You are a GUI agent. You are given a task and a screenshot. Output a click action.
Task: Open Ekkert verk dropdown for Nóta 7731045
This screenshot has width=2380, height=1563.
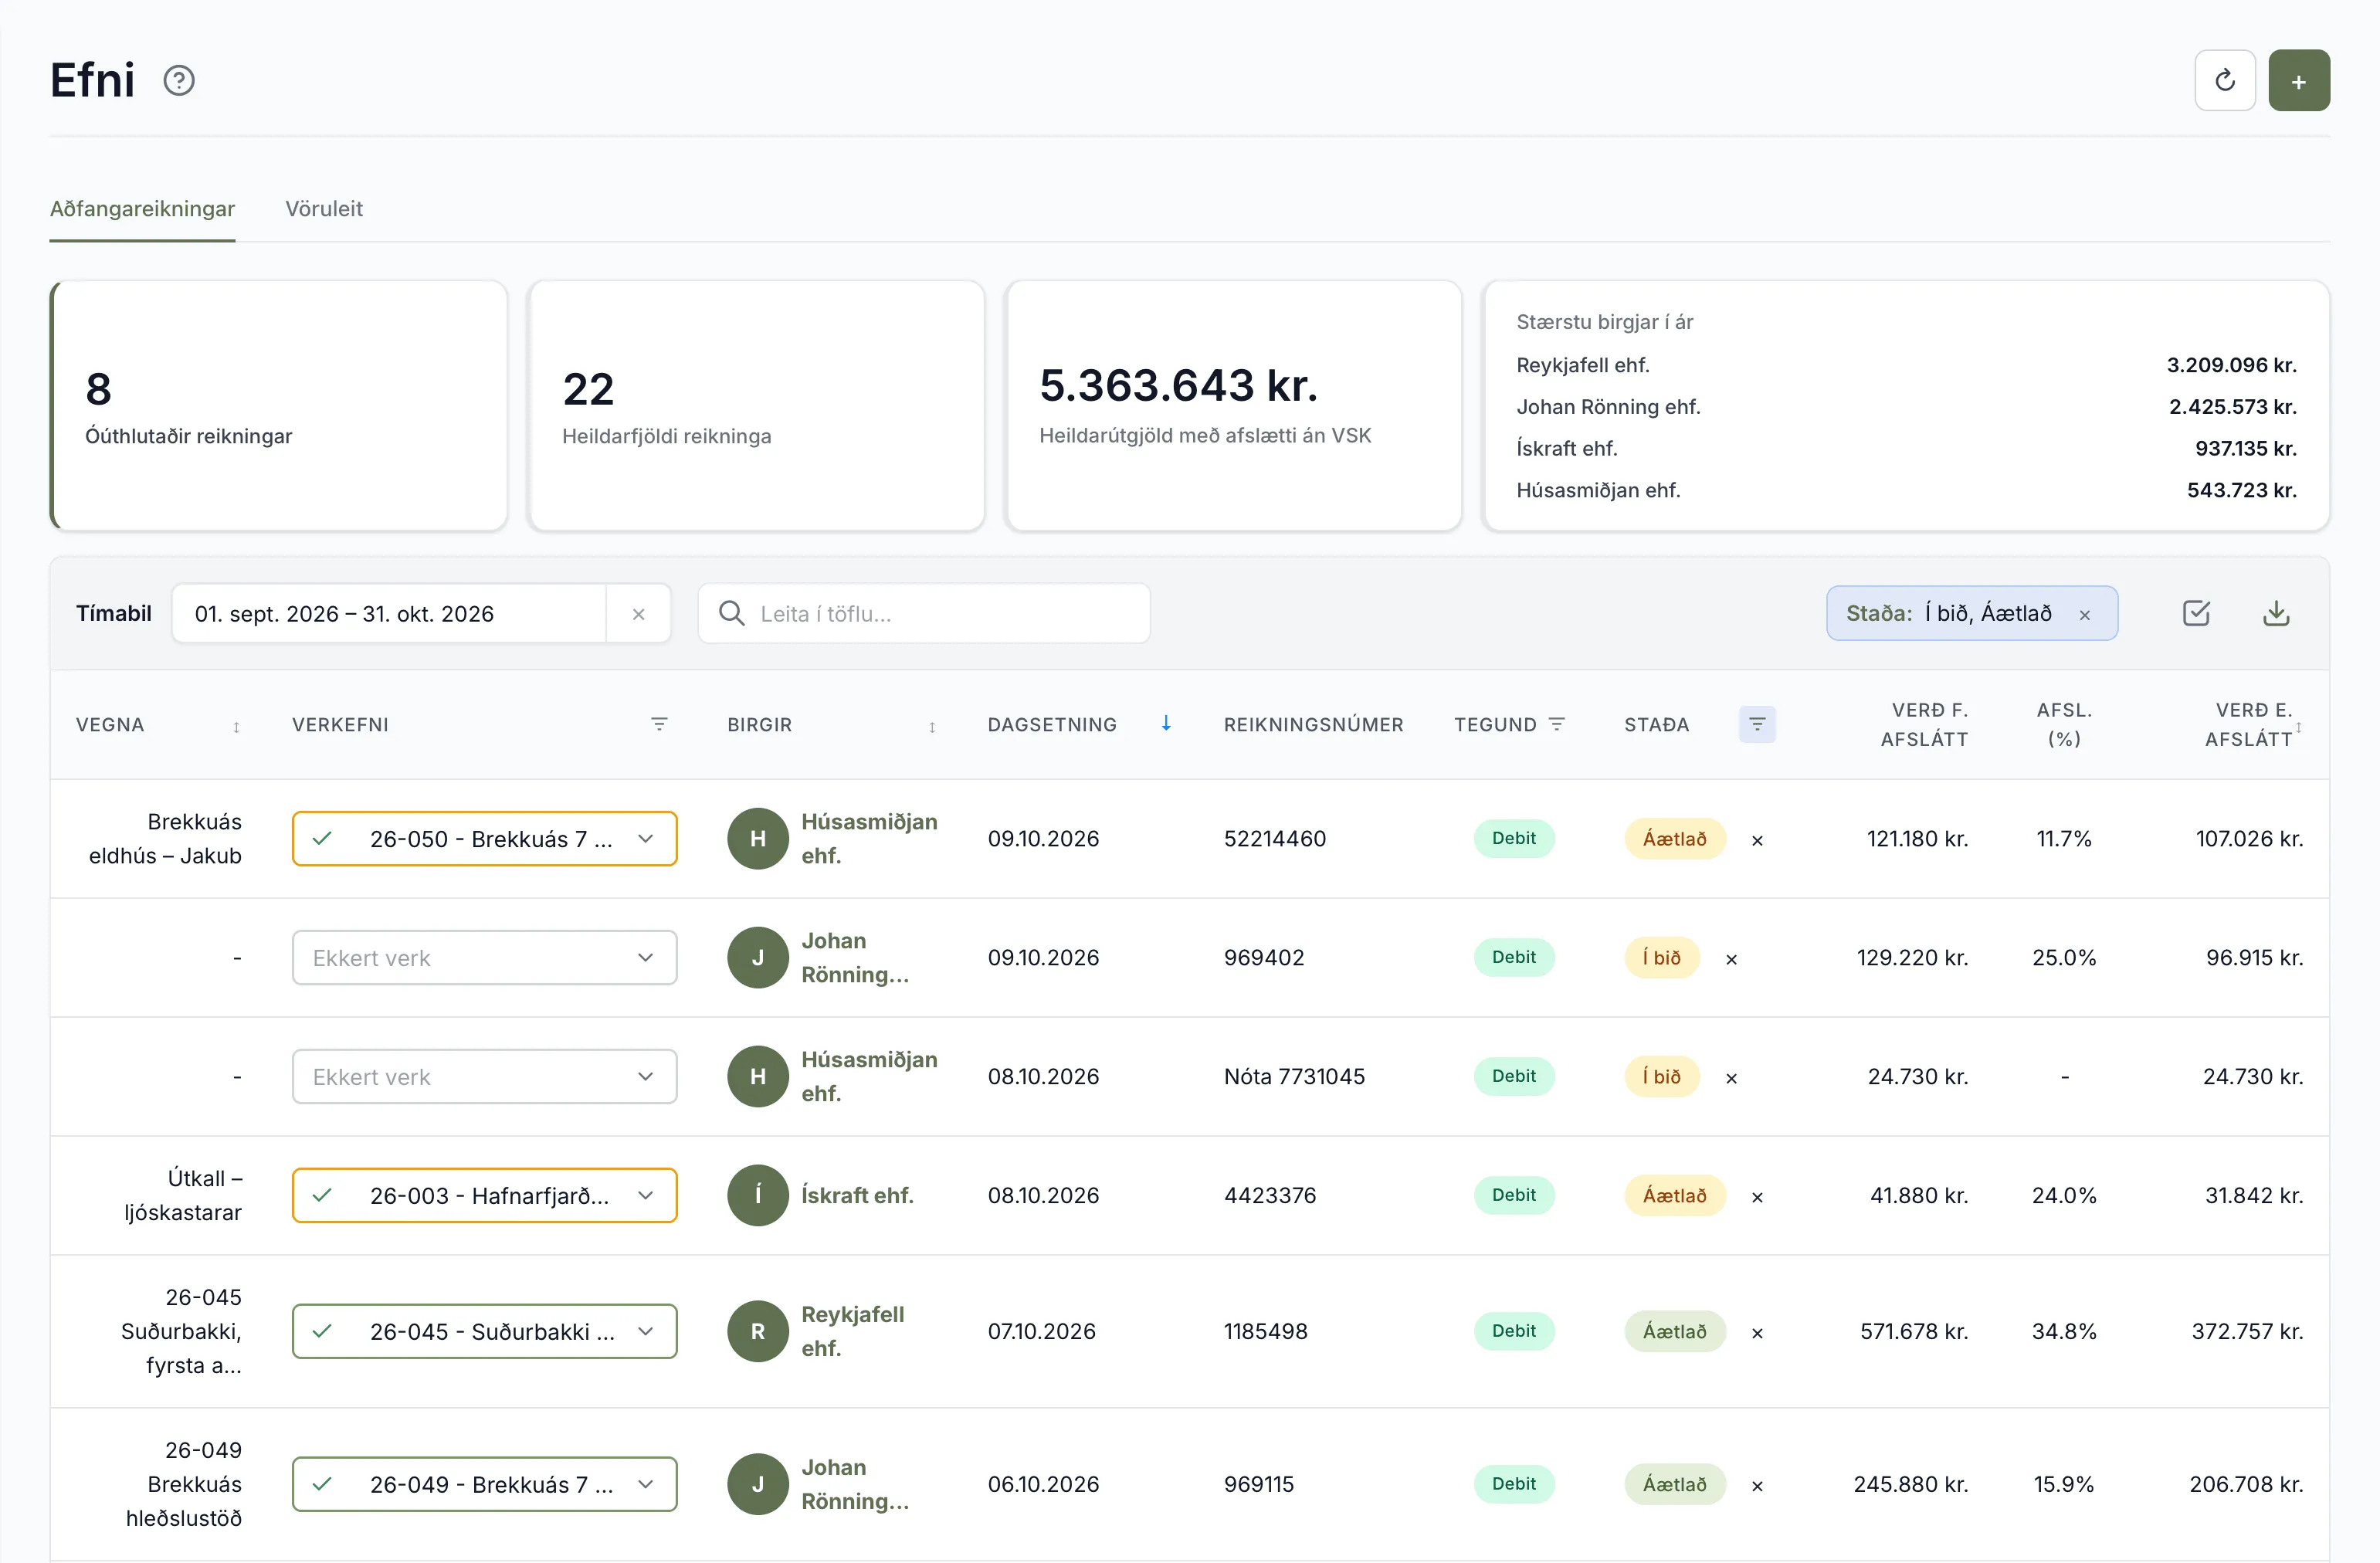[484, 1077]
